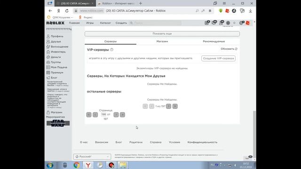Click the VIP servers help question mark
The image size is (301, 169).
(112, 50)
